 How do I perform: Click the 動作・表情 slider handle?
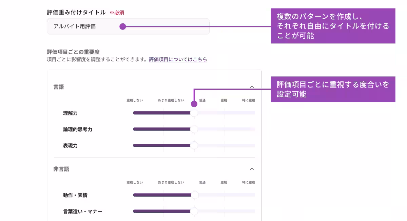(x=194, y=195)
